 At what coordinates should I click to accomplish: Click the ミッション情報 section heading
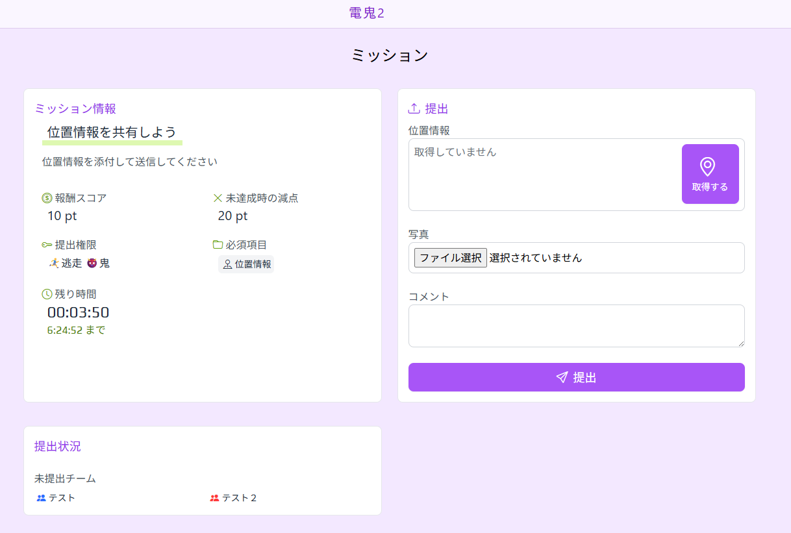pos(75,108)
